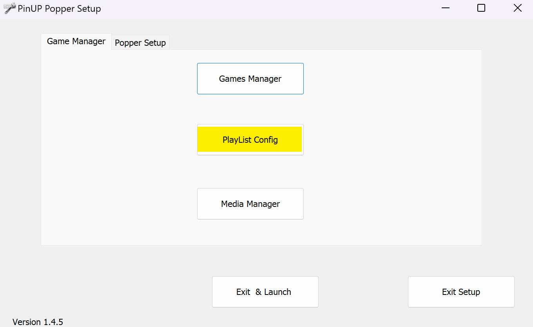Open PlayList Config
The width and height of the screenshot is (533, 327).
(x=250, y=140)
